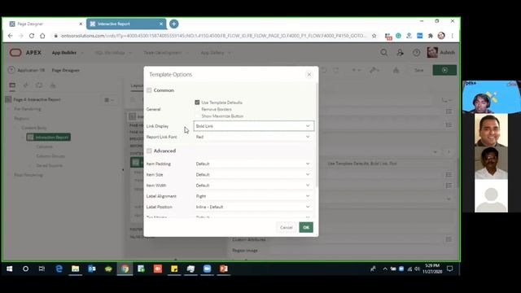The image size is (521, 293).
Task: Click the Page Designer breadcrumb
Action: (65, 70)
